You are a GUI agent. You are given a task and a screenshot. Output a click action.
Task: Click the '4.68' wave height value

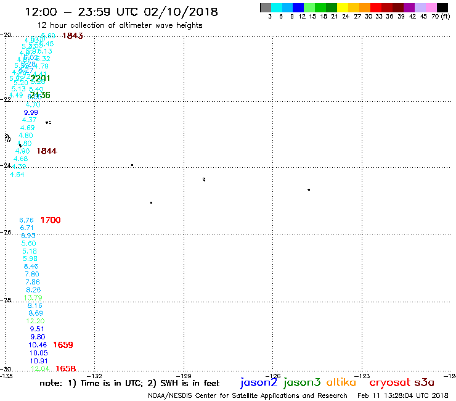[21, 159]
